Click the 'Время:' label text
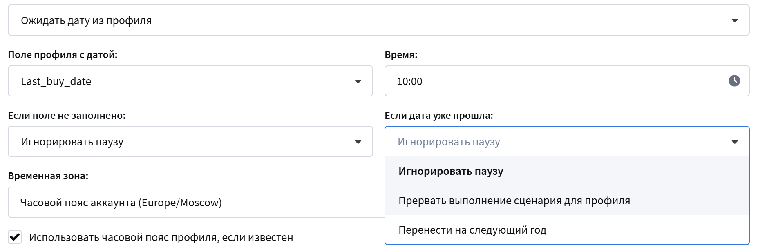 (x=401, y=55)
